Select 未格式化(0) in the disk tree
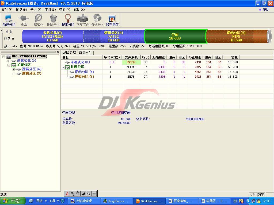Image resolution: width=274 pixels, height=205 pixels. (x=26, y=61)
